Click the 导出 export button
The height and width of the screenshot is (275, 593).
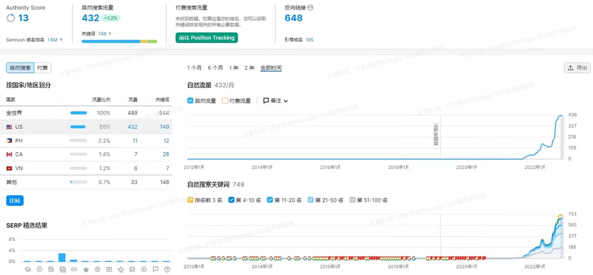point(577,68)
